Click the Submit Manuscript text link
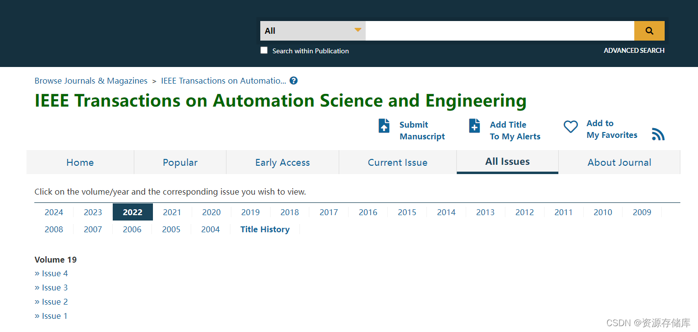 pyautogui.click(x=422, y=131)
